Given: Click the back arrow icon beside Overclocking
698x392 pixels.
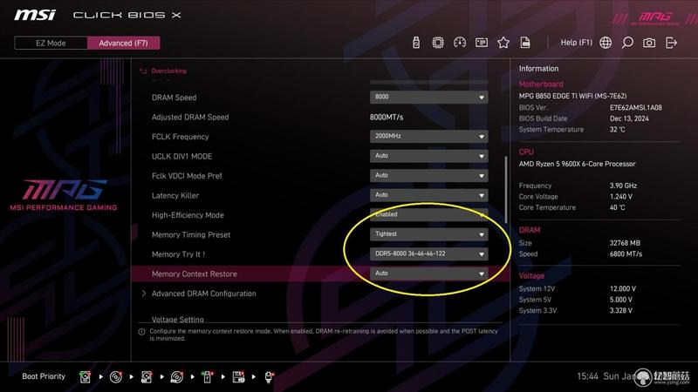Looking at the screenshot, I should pyautogui.click(x=143, y=71).
